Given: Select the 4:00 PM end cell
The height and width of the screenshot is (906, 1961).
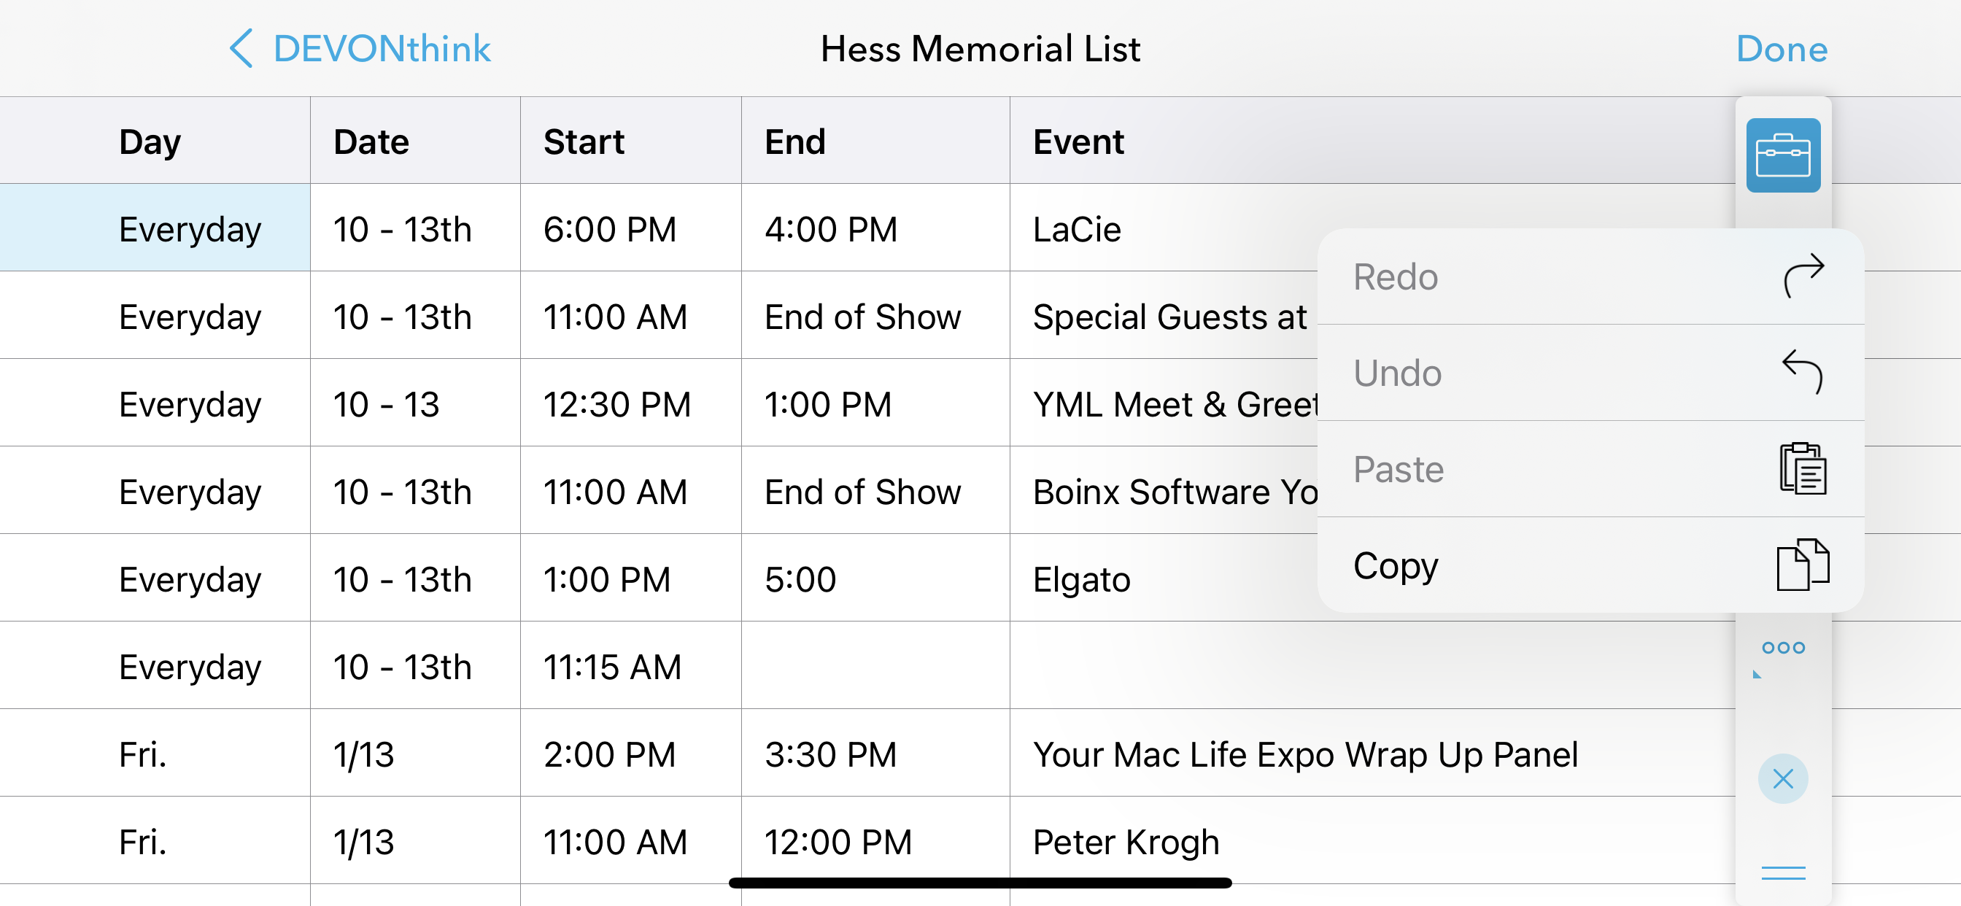Looking at the screenshot, I should coord(875,228).
